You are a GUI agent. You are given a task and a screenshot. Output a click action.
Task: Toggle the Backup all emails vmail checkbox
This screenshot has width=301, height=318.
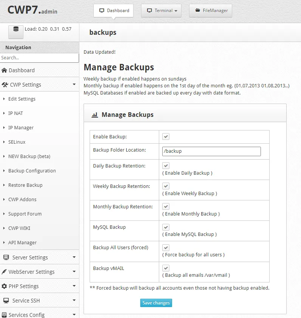coord(166,268)
